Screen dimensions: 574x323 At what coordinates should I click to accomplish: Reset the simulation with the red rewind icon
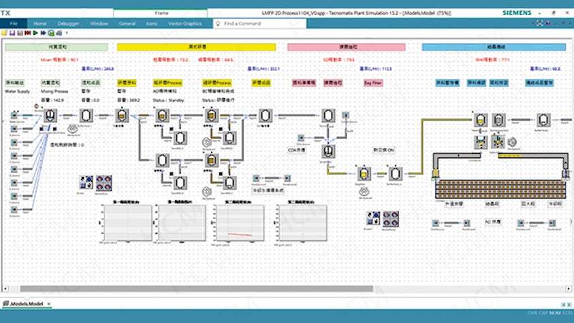coord(27,33)
